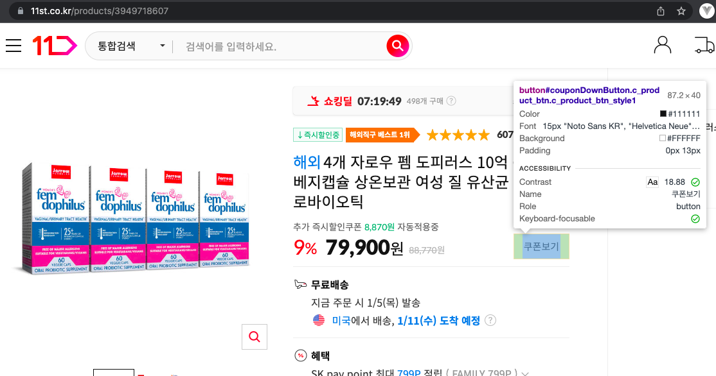Click the browser share icon
This screenshot has height=376, width=716.
[x=660, y=11]
